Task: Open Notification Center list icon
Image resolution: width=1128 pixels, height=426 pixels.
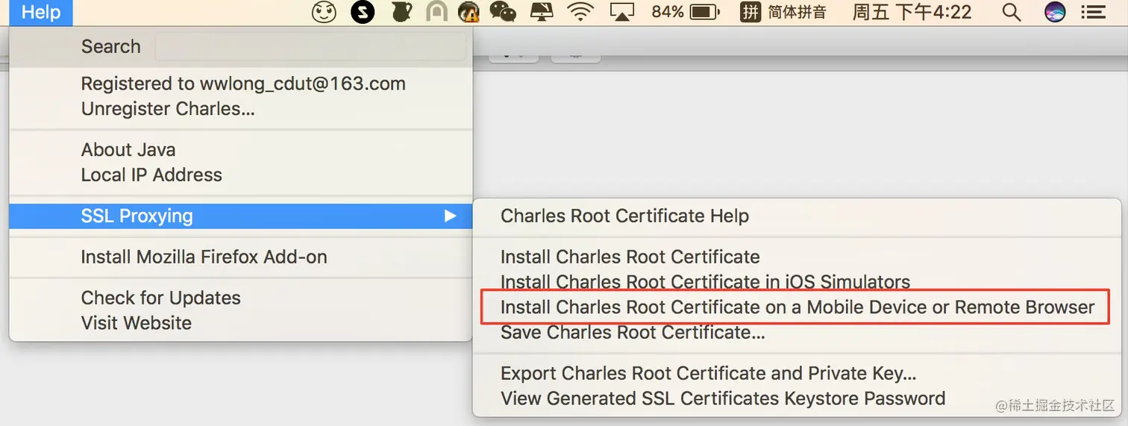Action: pyautogui.click(x=1093, y=12)
